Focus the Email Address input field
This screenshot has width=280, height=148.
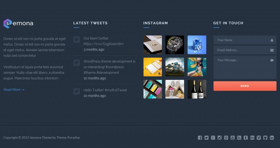[x=245, y=50]
